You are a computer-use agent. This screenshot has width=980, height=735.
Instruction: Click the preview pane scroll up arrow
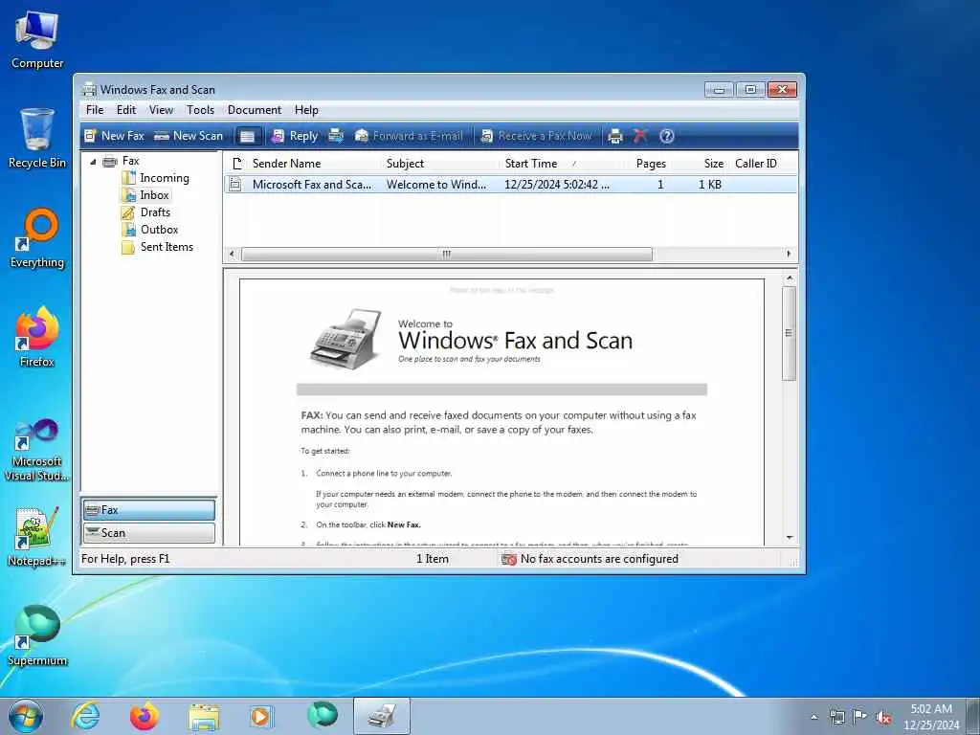click(x=790, y=278)
